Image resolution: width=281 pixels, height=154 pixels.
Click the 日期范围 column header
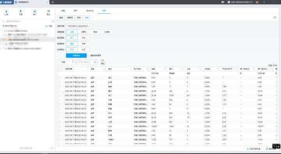pyautogui.click(x=68, y=69)
